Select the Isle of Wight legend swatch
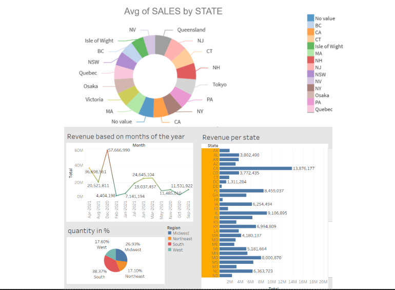 click(x=310, y=46)
